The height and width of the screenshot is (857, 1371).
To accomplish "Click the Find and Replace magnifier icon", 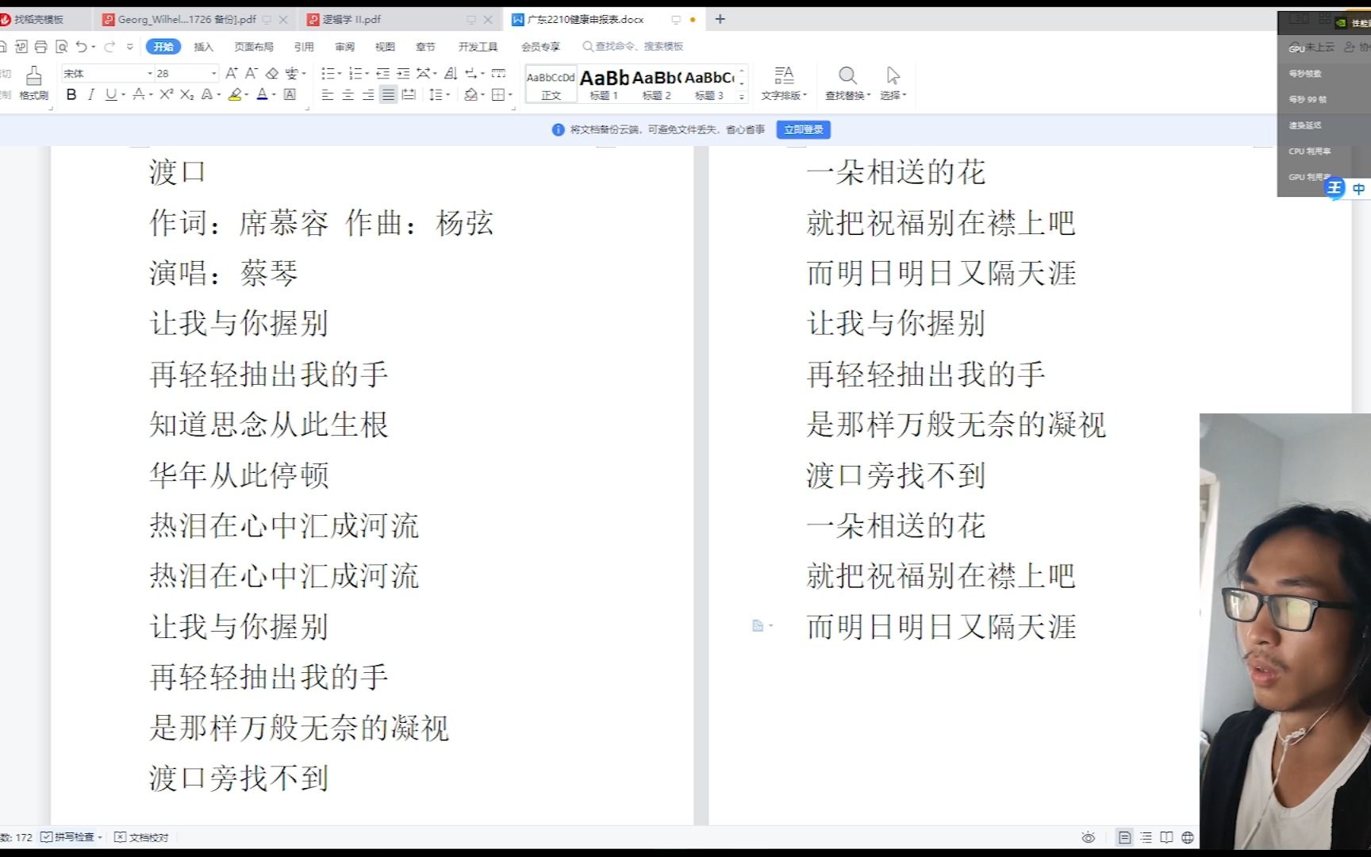I will pyautogui.click(x=847, y=75).
